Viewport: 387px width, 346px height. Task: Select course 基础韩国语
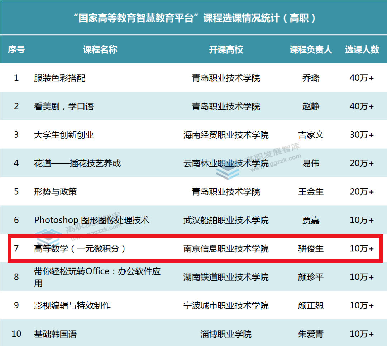click(x=55, y=334)
